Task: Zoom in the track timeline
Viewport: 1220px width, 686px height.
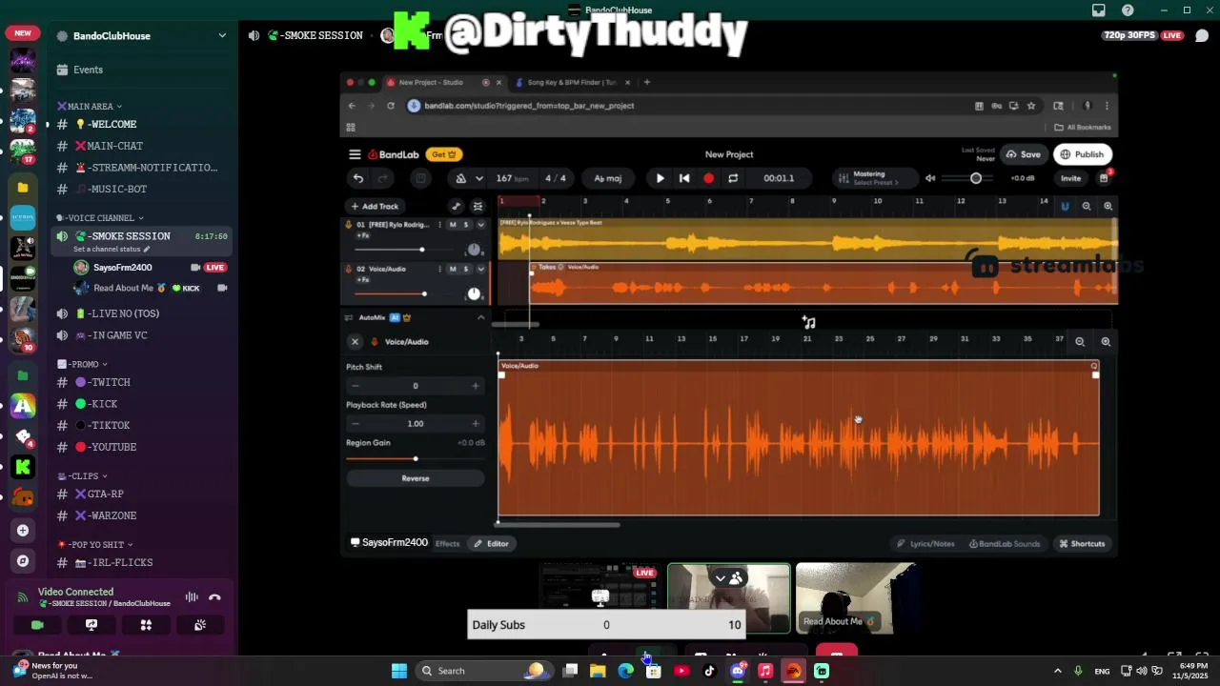Action: coord(1108,206)
